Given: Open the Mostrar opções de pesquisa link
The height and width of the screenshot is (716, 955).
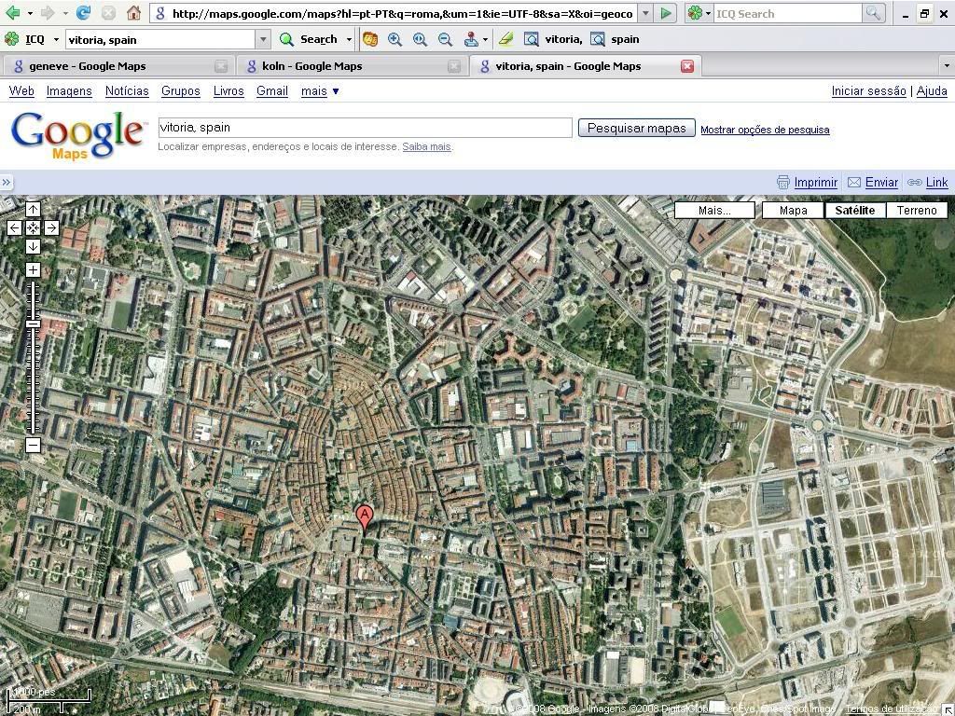Looking at the screenshot, I should tap(765, 130).
